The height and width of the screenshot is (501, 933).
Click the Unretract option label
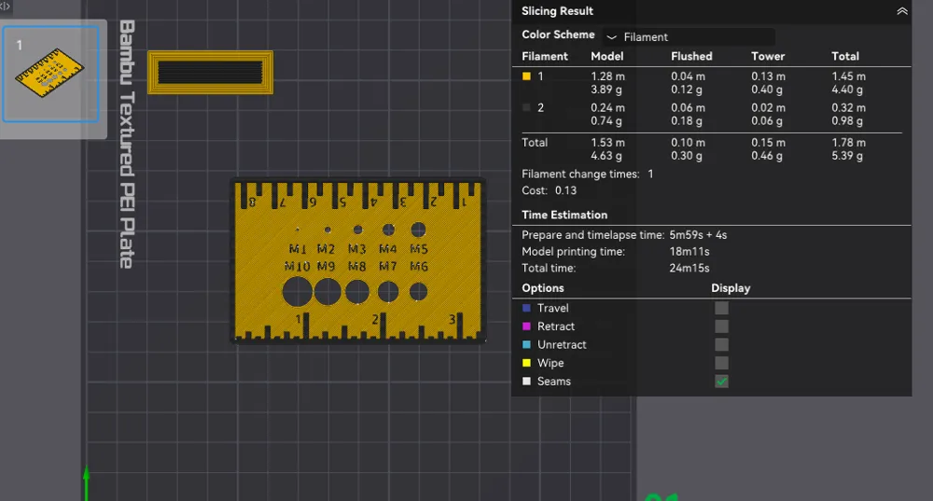[x=562, y=344]
